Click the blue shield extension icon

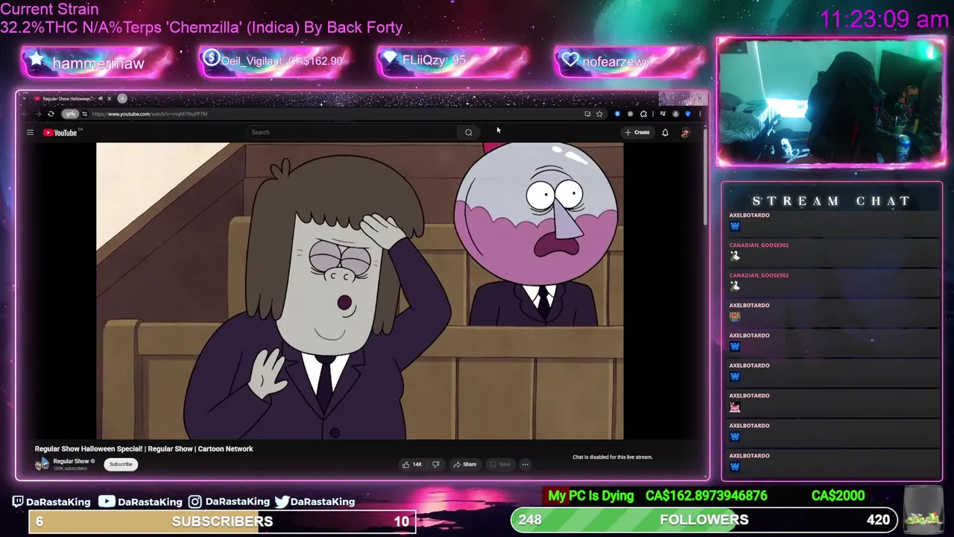point(688,114)
